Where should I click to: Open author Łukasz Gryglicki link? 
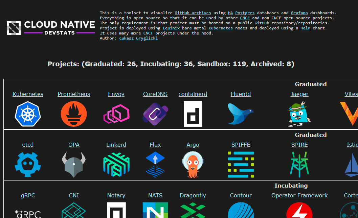[x=138, y=38]
